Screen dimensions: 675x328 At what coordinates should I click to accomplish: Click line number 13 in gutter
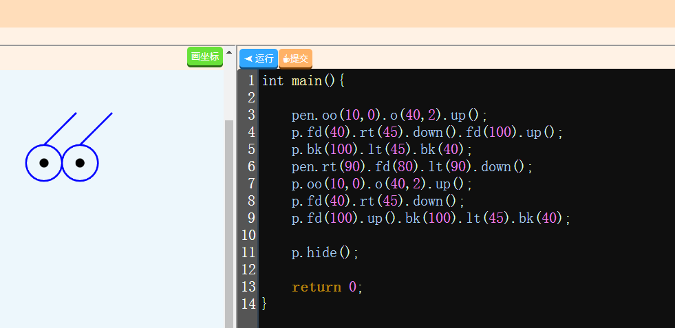point(249,287)
